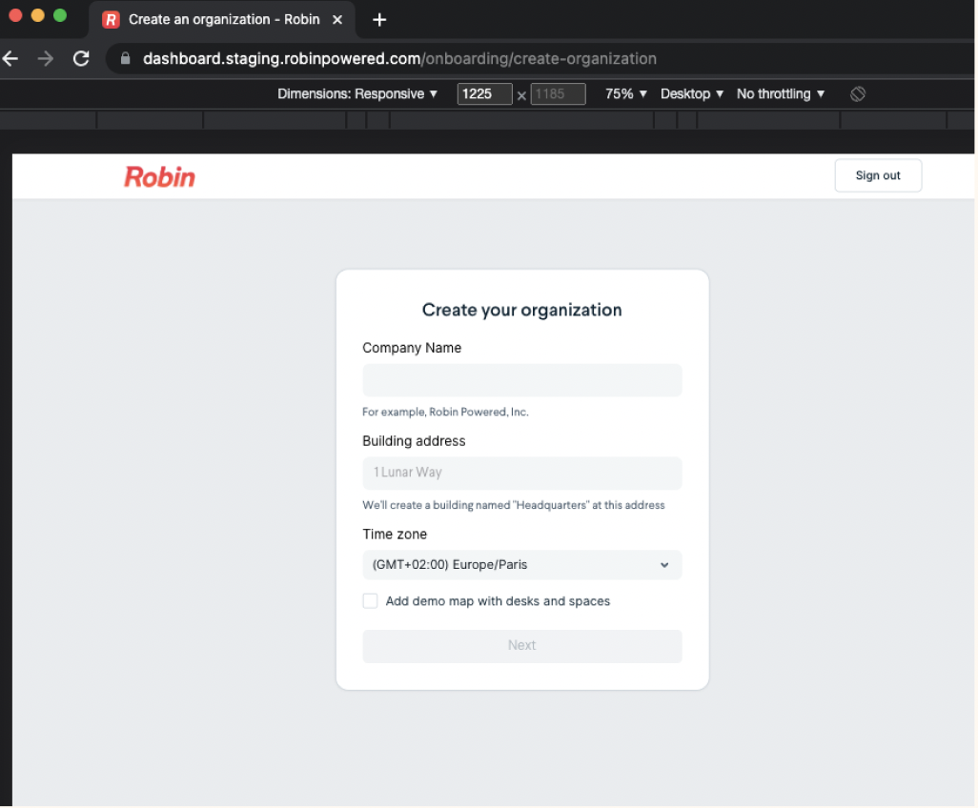The height and width of the screenshot is (808, 978).
Task: Click the Next button
Action: (x=522, y=646)
